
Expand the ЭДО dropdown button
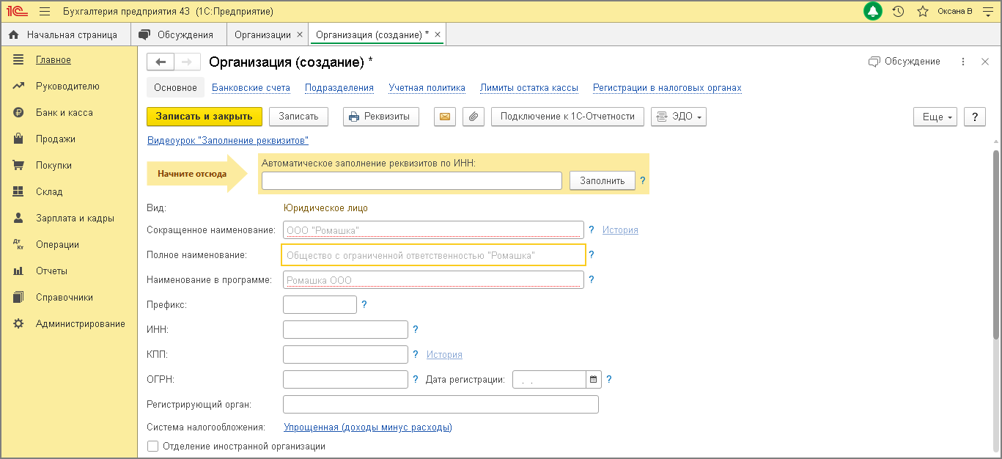pos(678,117)
